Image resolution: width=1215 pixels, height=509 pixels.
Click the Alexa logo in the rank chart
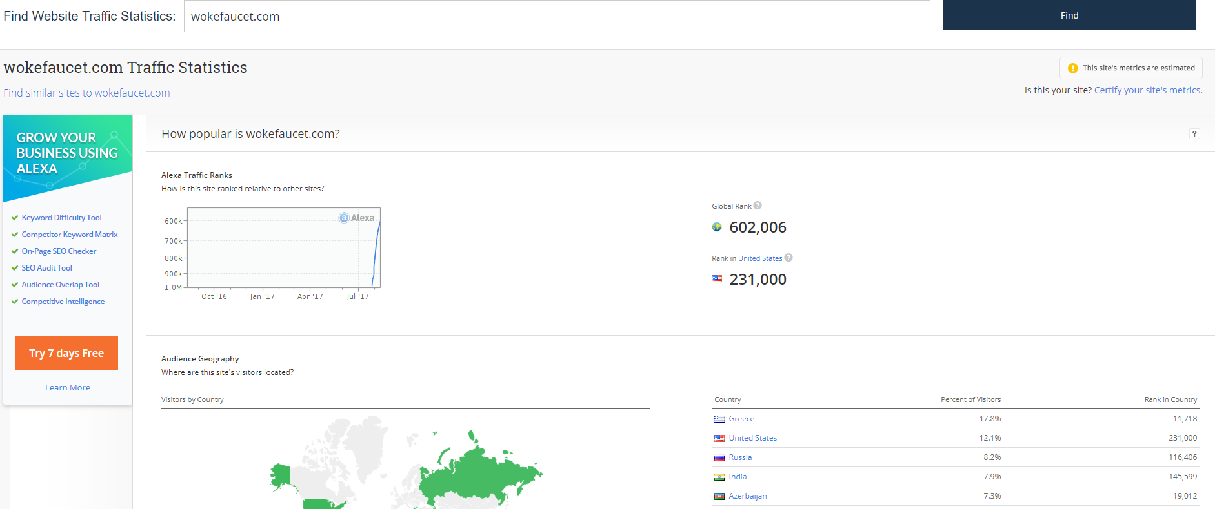tap(357, 218)
